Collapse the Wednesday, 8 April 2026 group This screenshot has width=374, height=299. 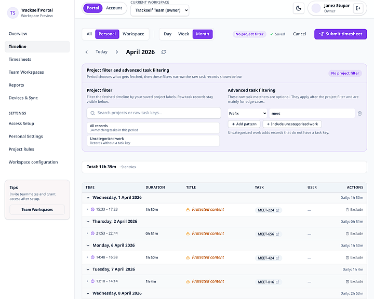tap(88, 293)
